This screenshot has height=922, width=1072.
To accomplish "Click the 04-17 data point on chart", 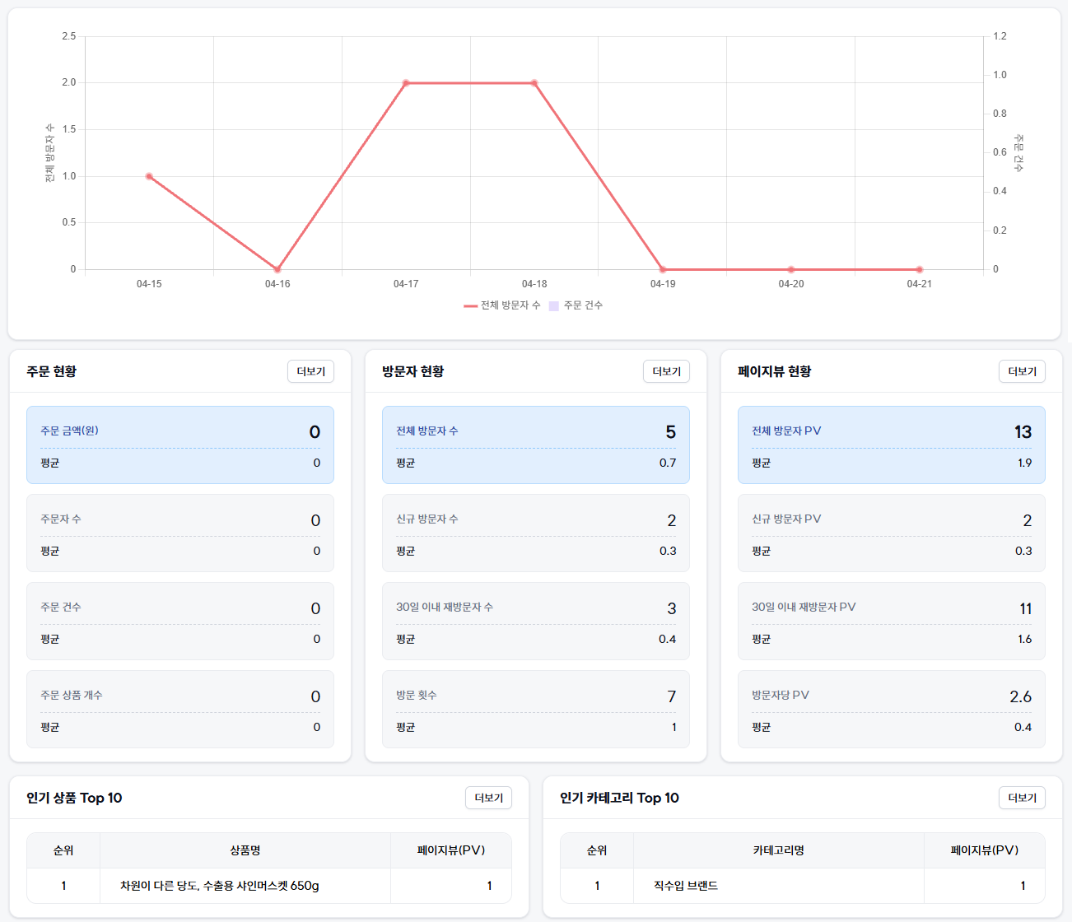I will [406, 83].
